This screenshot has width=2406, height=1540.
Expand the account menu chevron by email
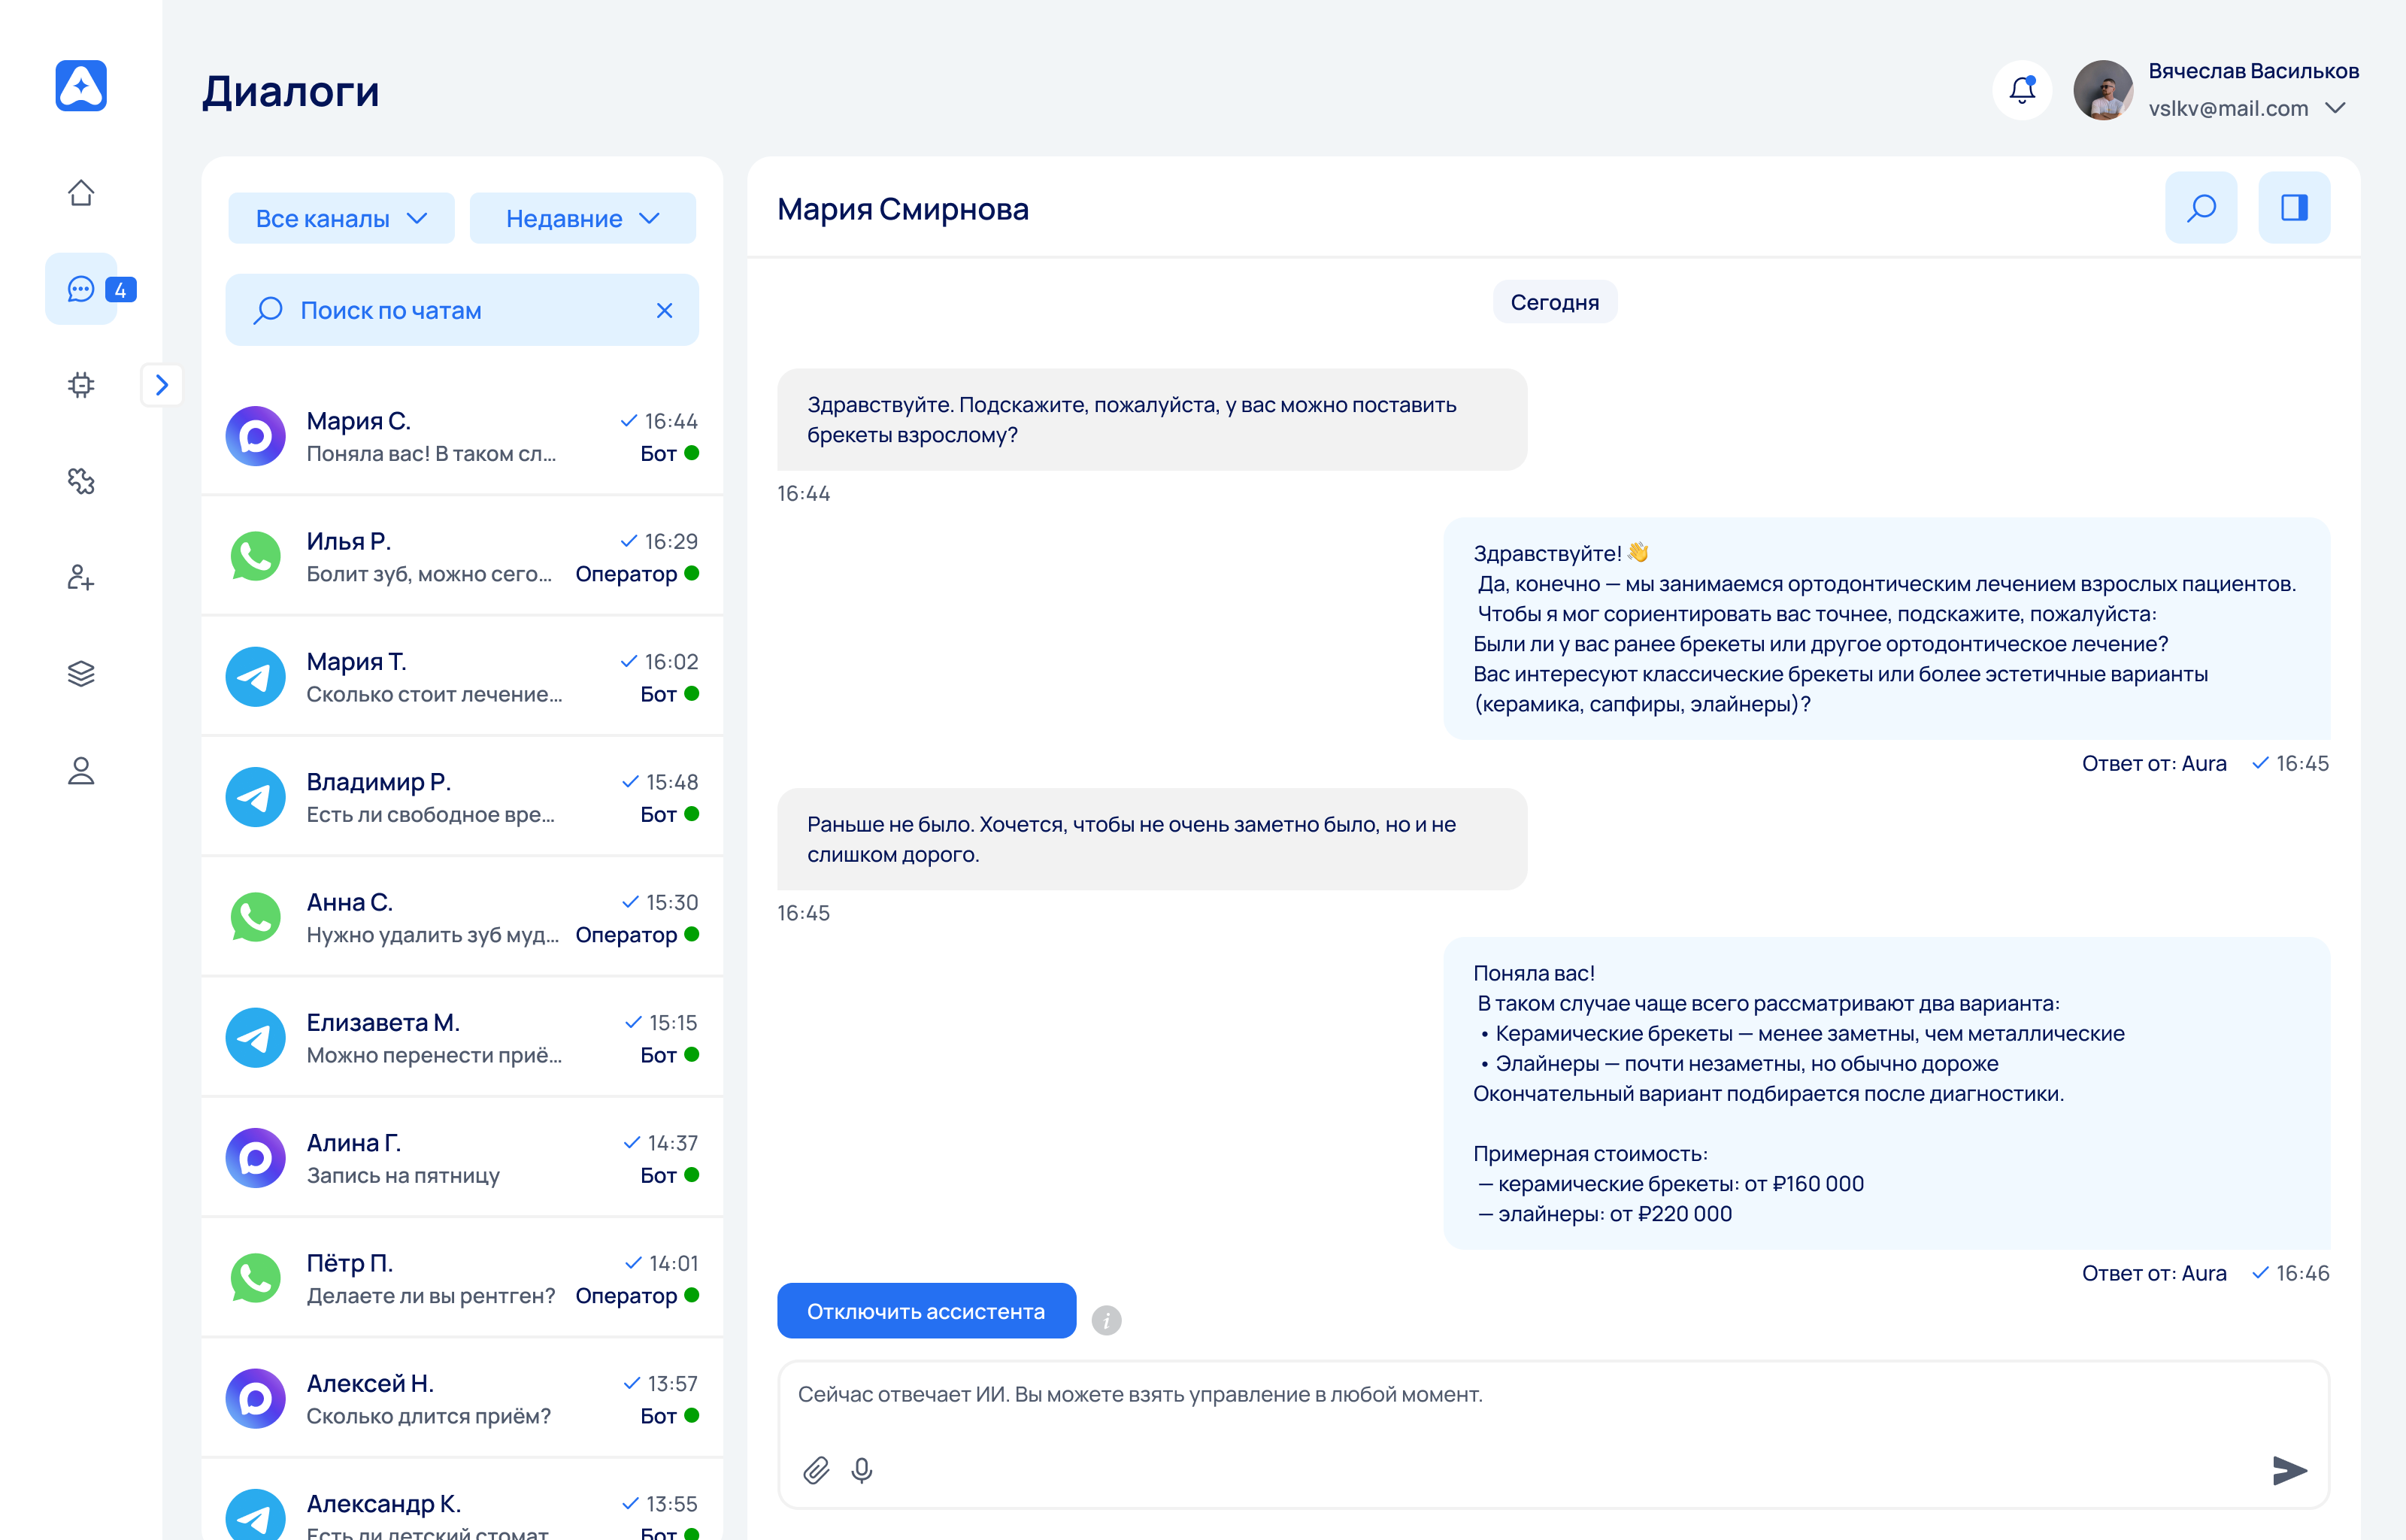click(x=2335, y=108)
